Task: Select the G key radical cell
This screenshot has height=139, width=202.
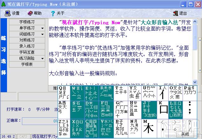Action: tap(121, 110)
